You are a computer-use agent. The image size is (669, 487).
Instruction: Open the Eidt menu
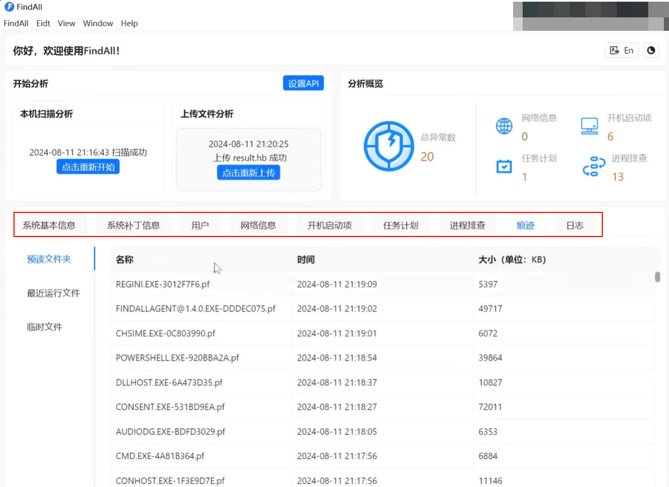point(43,24)
